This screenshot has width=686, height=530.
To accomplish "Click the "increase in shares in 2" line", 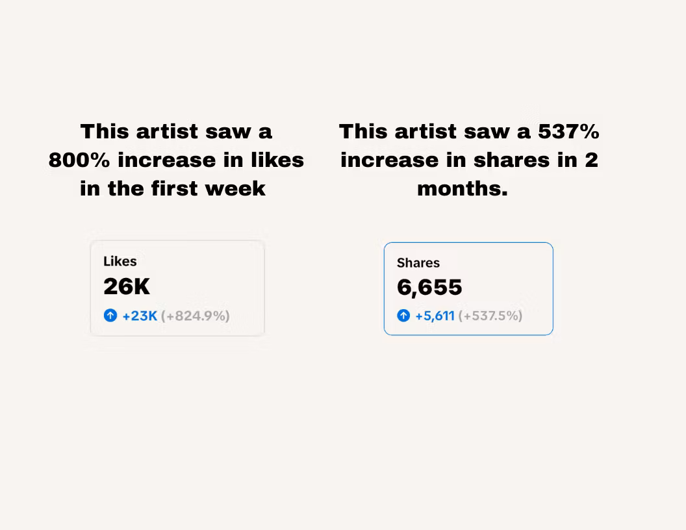I will (x=469, y=160).
